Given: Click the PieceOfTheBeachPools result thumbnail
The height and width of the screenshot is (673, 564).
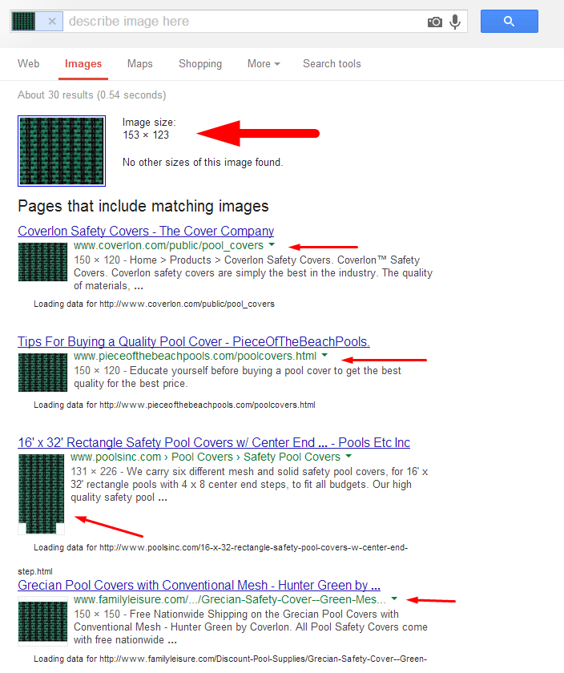Looking at the screenshot, I should click(x=42, y=372).
